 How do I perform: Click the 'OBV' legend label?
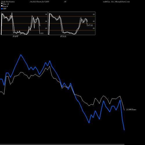[x=5, y=9]
